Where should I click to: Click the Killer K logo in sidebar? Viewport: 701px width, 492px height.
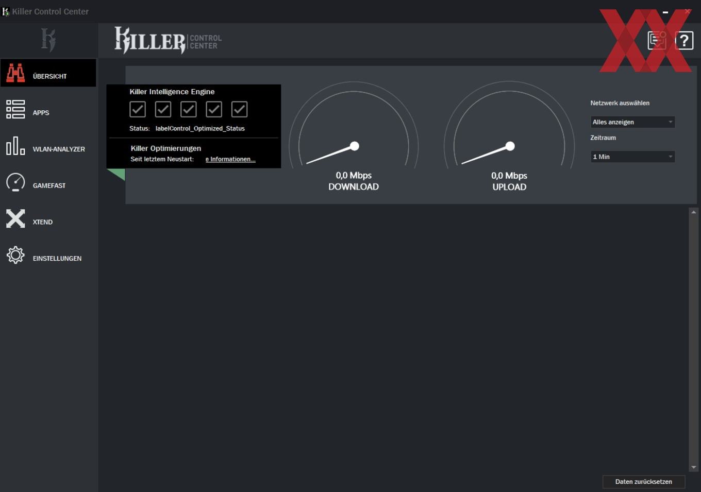click(x=48, y=40)
